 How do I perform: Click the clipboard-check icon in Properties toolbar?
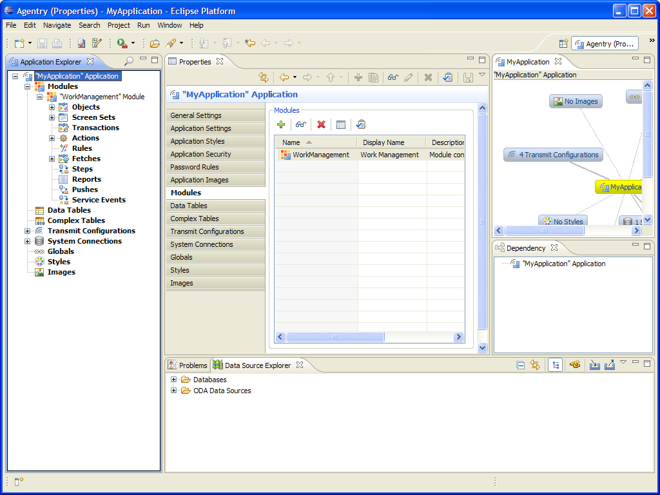point(447,77)
